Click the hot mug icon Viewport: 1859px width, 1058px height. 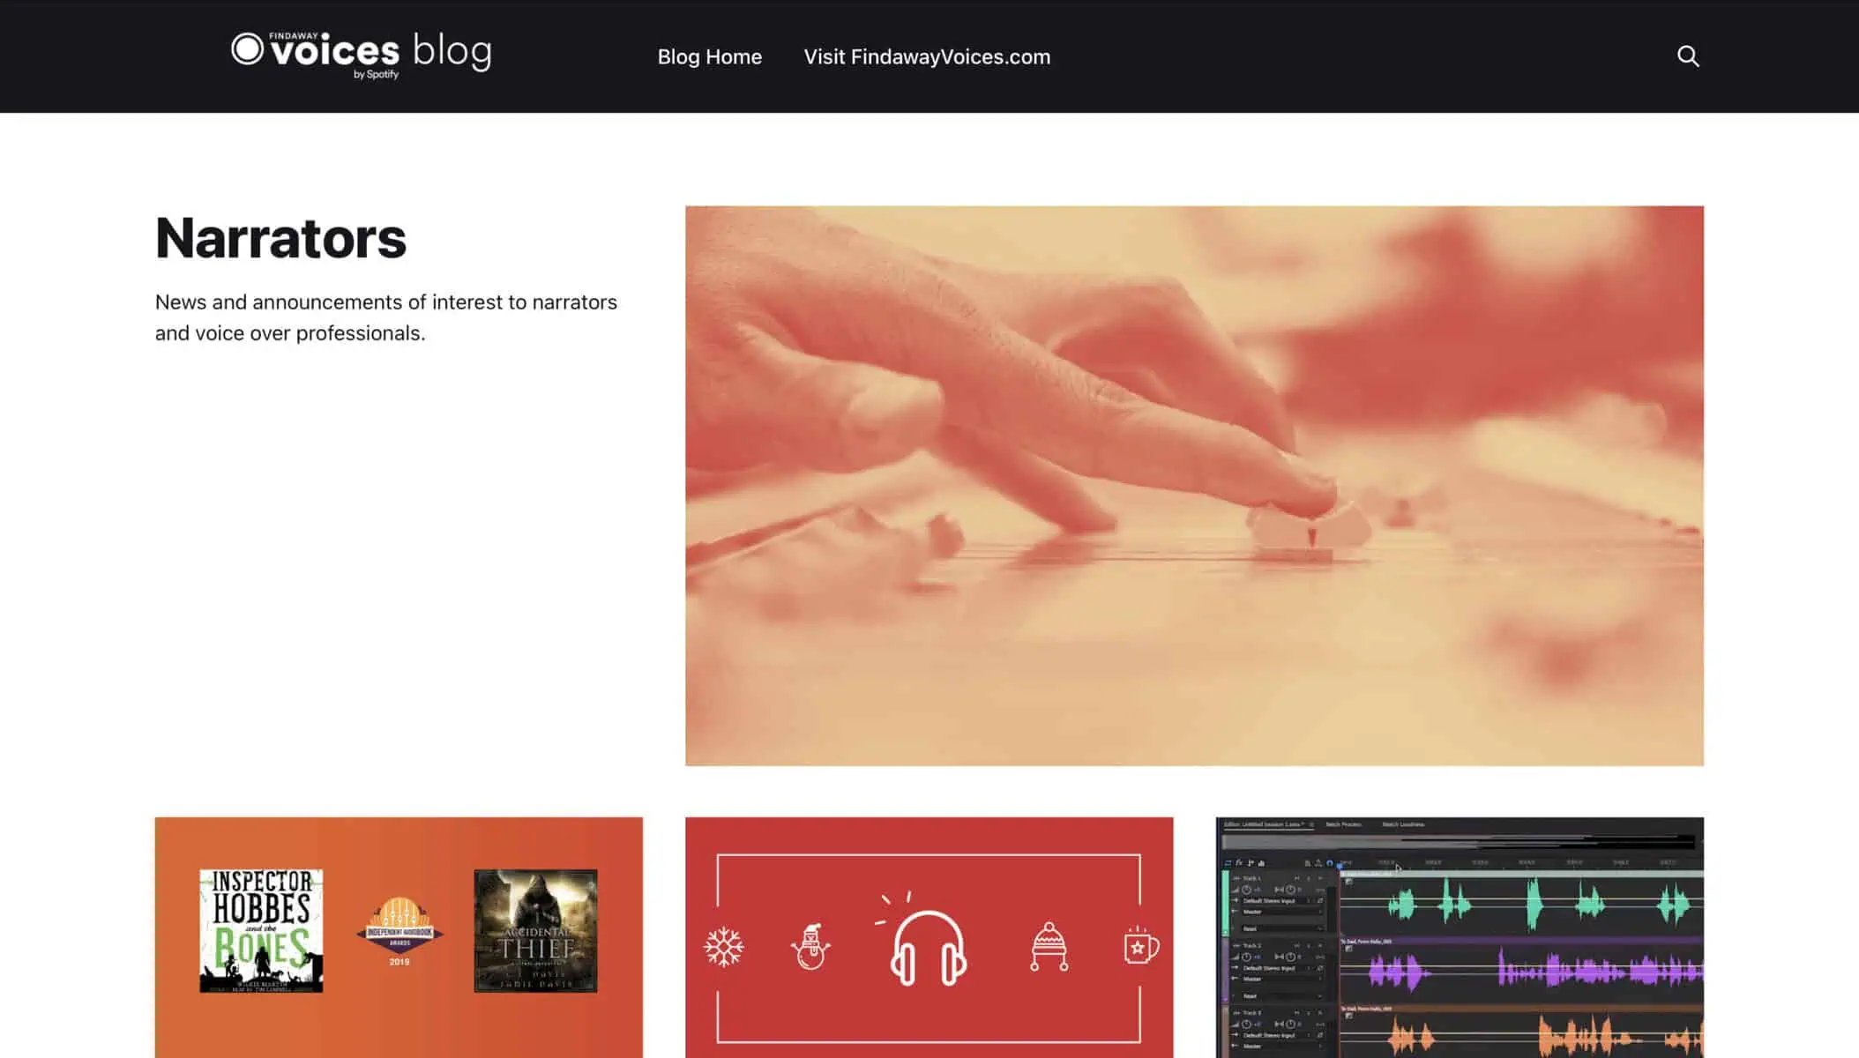point(1140,945)
